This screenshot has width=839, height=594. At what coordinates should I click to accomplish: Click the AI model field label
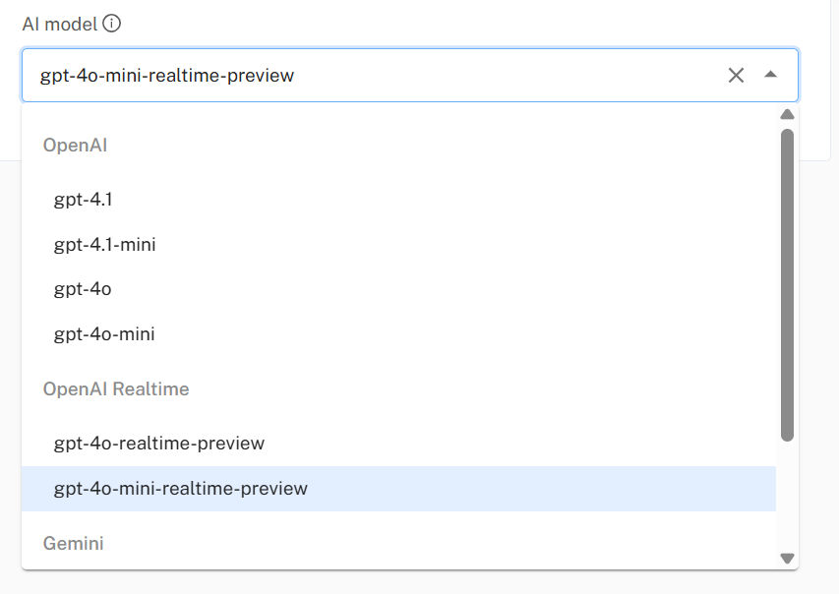click(x=59, y=24)
